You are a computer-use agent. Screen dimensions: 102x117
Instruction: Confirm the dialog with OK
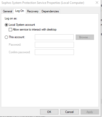point(49,112)
